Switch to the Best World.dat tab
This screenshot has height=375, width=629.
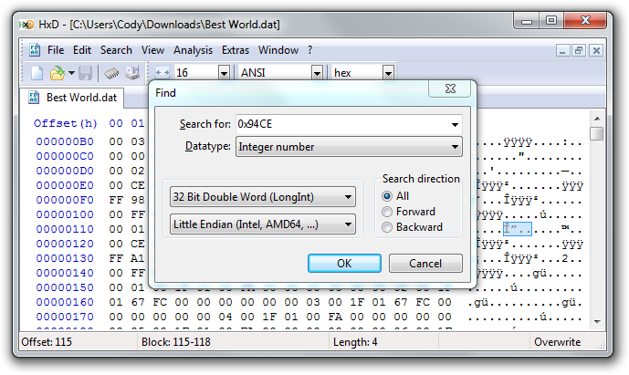coord(81,97)
